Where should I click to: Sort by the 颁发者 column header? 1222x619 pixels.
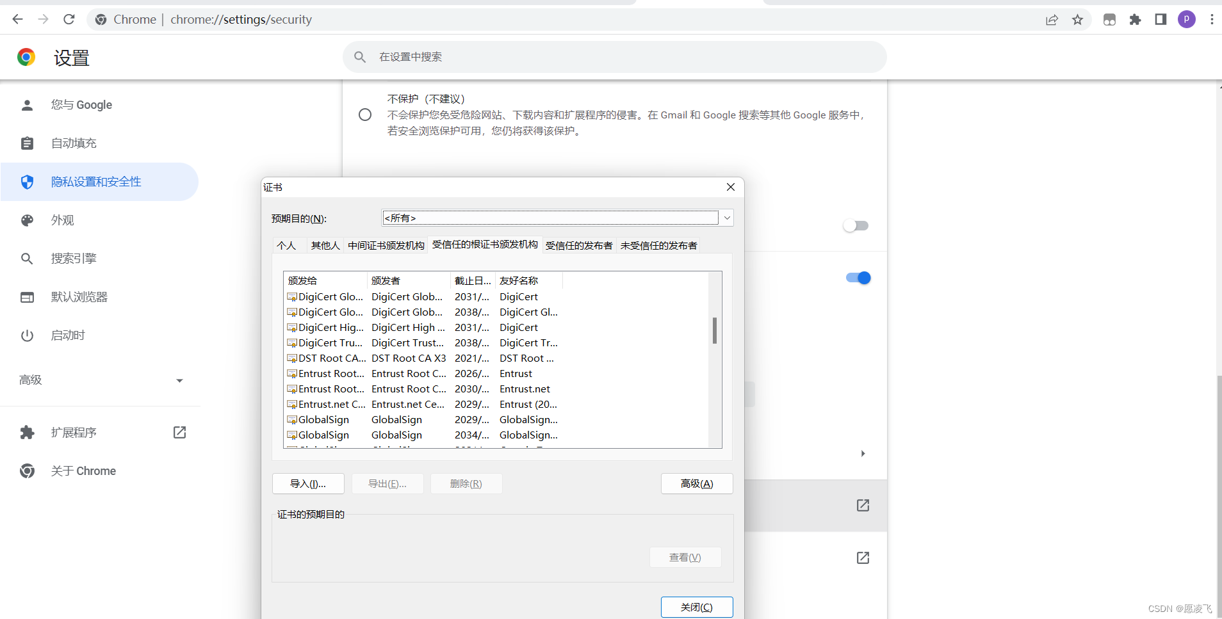point(409,281)
